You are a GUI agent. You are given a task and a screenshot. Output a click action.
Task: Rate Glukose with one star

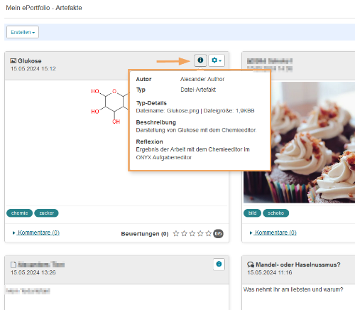pos(176,234)
